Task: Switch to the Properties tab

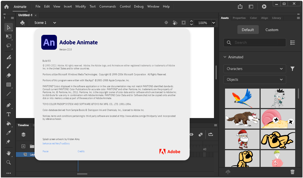Action: click(239, 18)
